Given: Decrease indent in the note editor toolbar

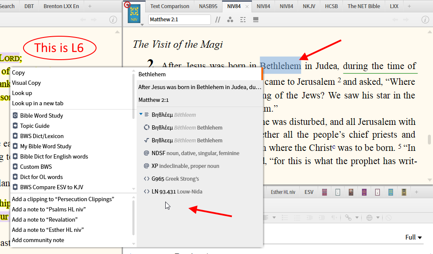Looking at the screenshot, I should point(310,218).
